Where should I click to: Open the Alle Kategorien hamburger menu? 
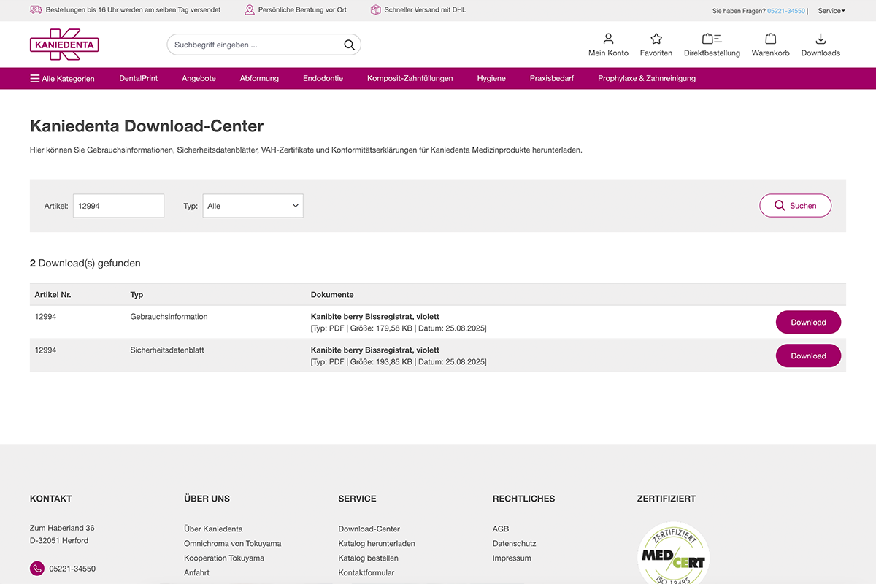(62, 78)
